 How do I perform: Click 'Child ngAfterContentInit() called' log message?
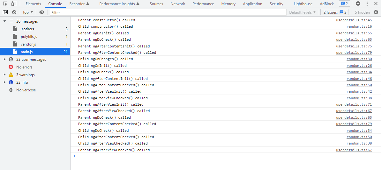tap(113, 79)
